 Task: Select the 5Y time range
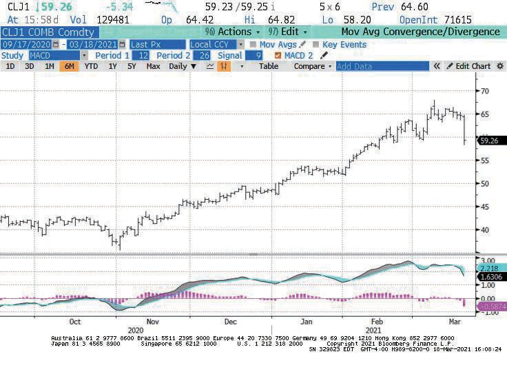(x=132, y=66)
